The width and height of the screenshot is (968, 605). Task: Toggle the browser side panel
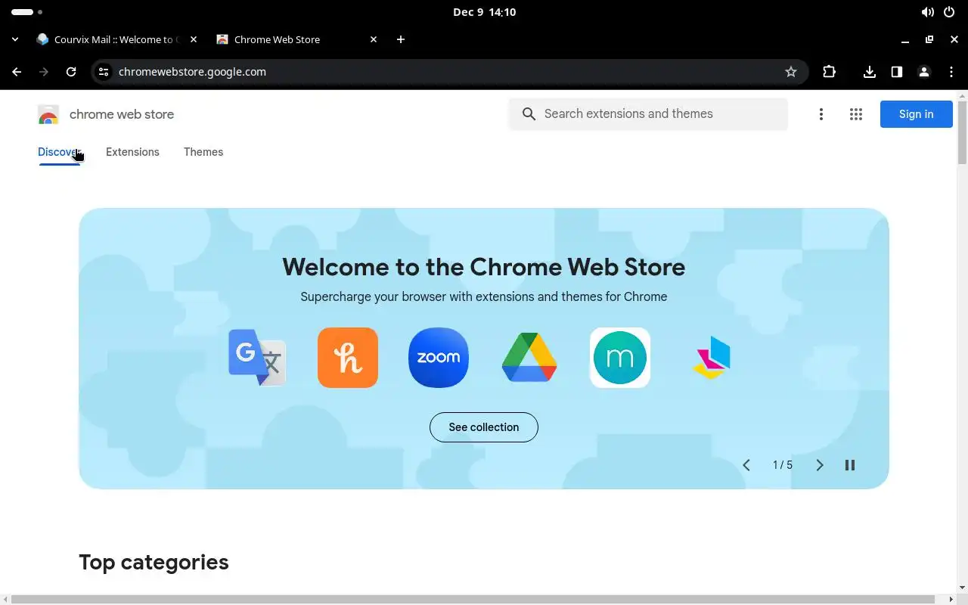[897, 72]
